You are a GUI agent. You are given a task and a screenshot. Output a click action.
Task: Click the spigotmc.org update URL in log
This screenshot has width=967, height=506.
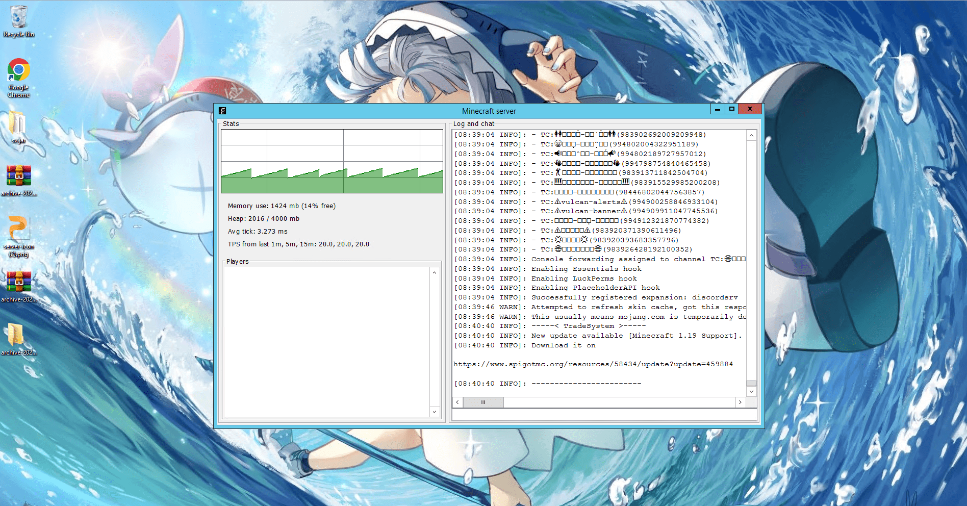click(x=593, y=364)
